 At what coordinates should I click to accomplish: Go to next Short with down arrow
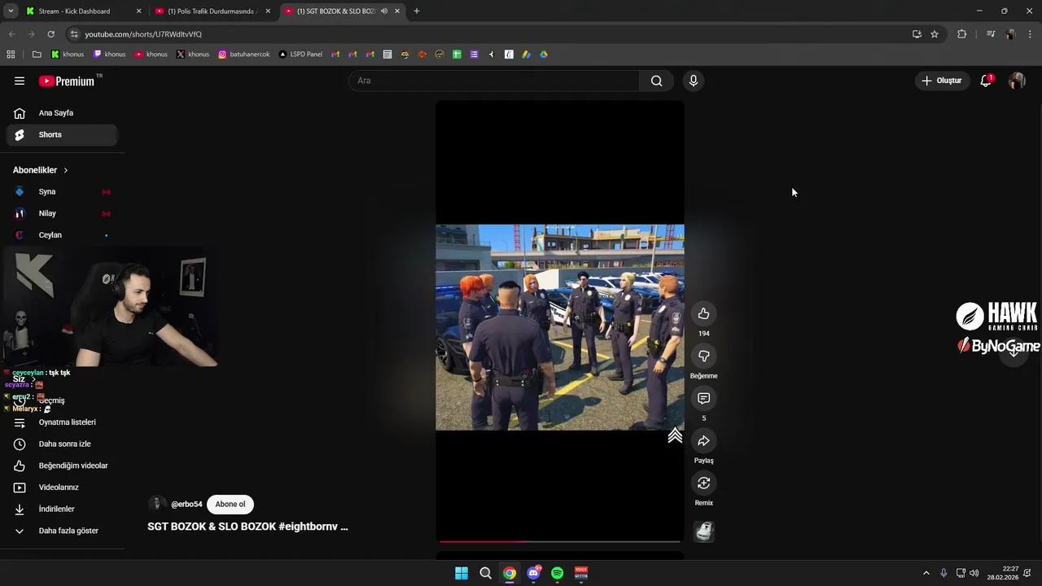(x=1014, y=351)
